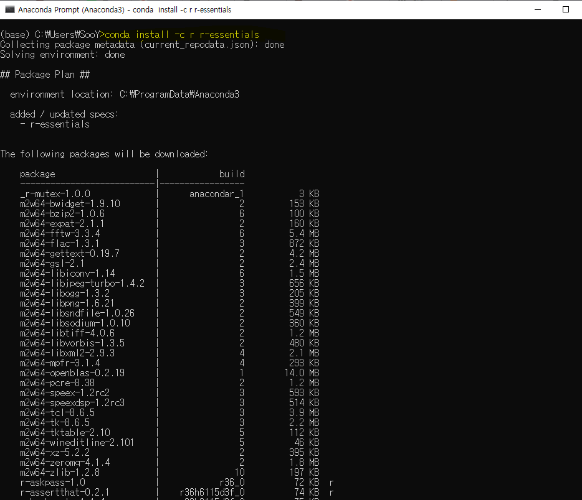The height and width of the screenshot is (500, 582).
Task: Click the m2w64-tcl-8.6.5 row
Action: click(169, 413)
